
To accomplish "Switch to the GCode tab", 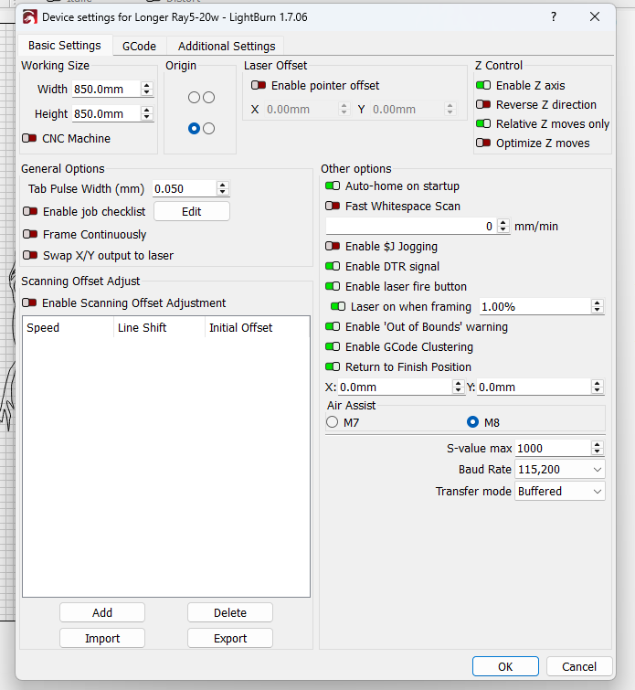I will pyautogui.click(x=139, y=46).
